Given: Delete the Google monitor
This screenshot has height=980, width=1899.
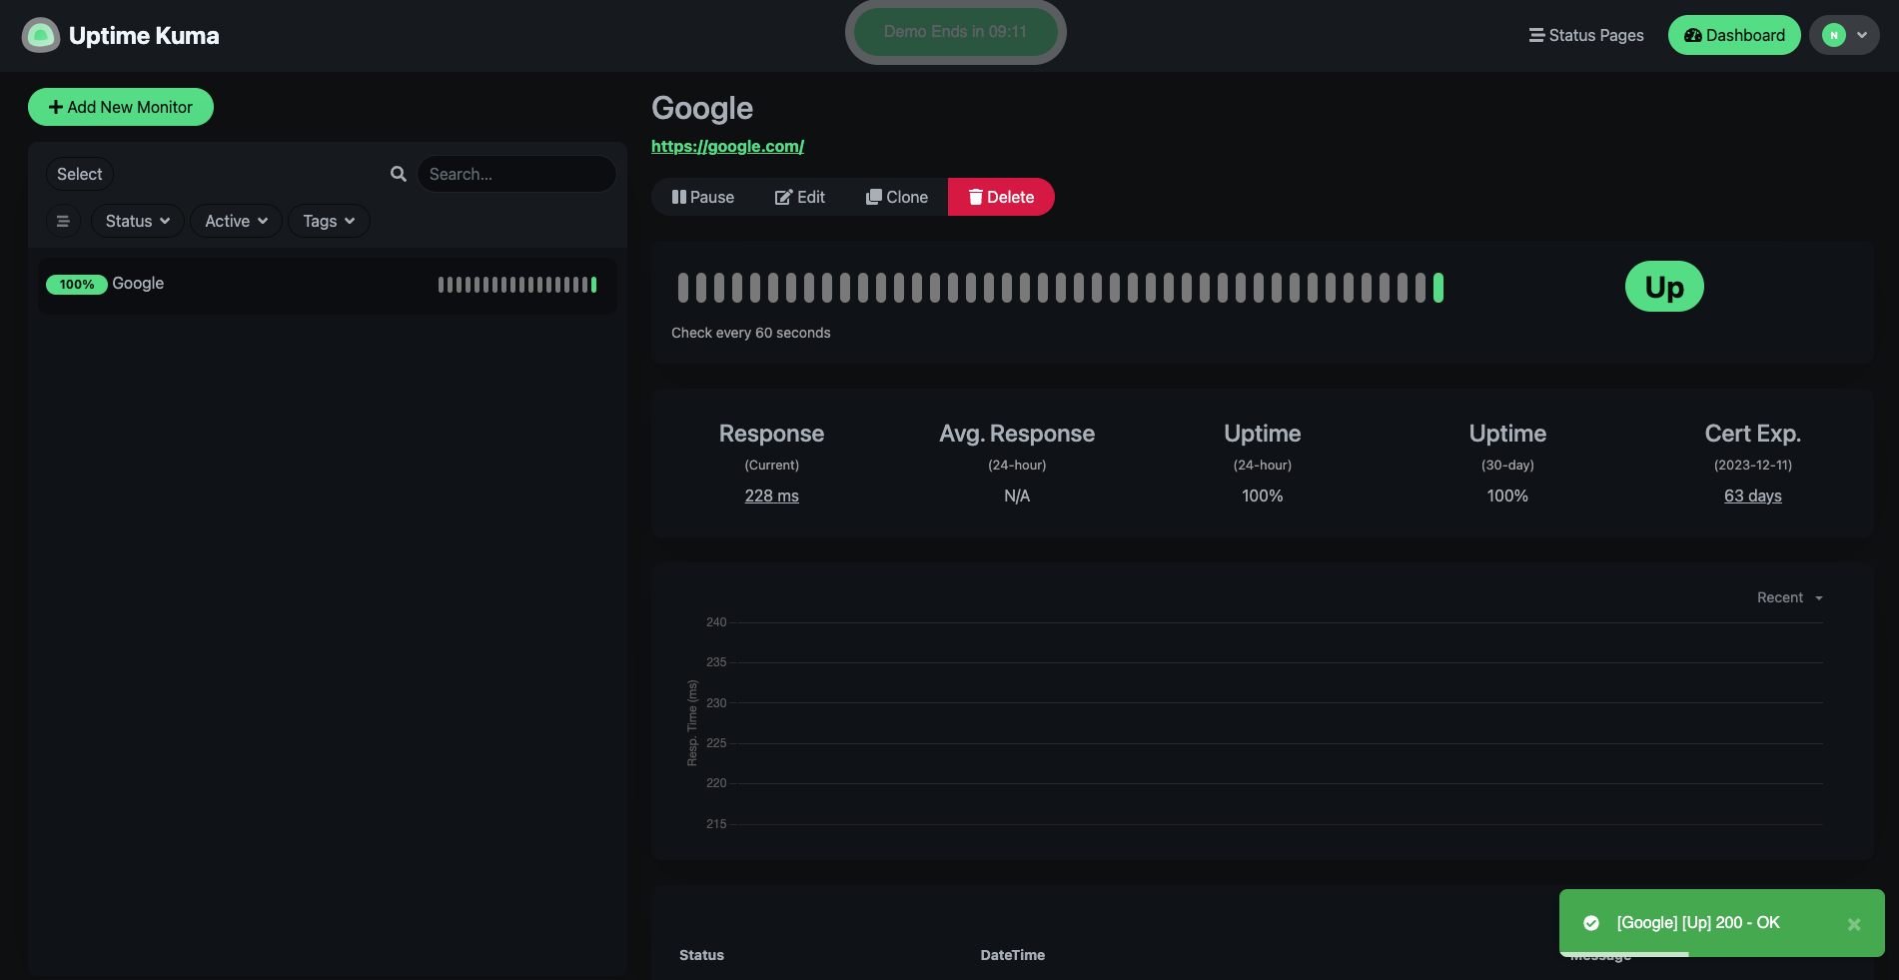Looking at the screenshot, I should coord(1001,197).
